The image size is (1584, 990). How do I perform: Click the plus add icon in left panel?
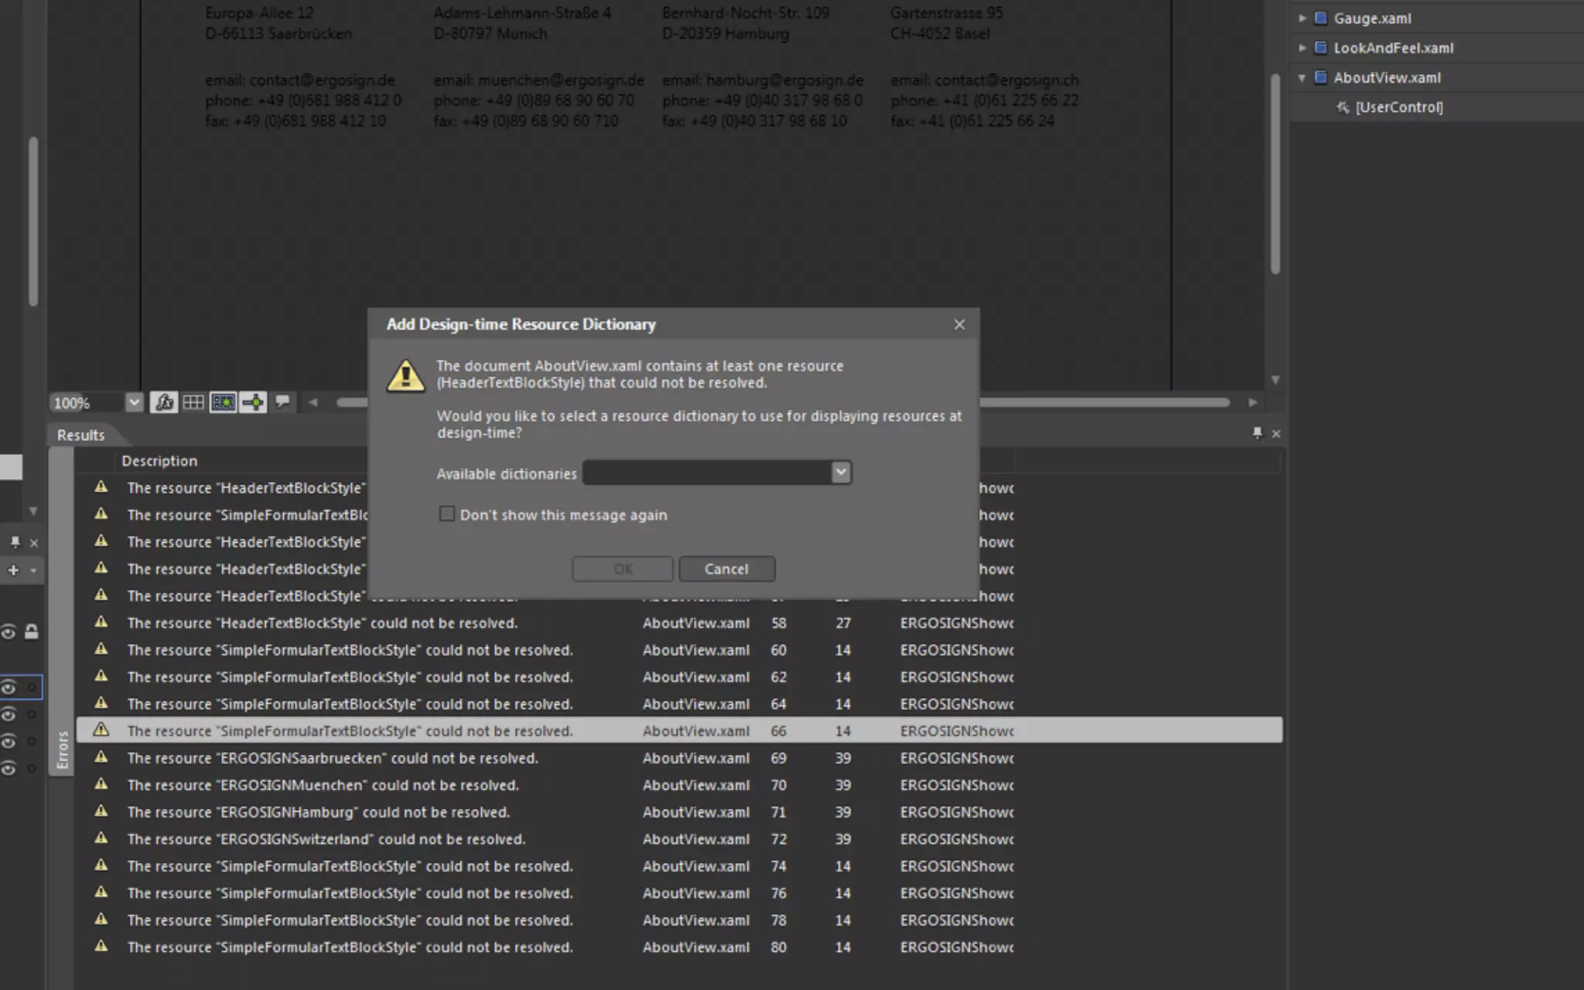[13, 571]
